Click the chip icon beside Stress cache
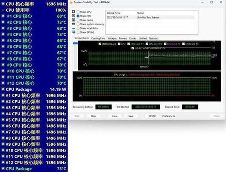226x172 pixels. [73, 20]
